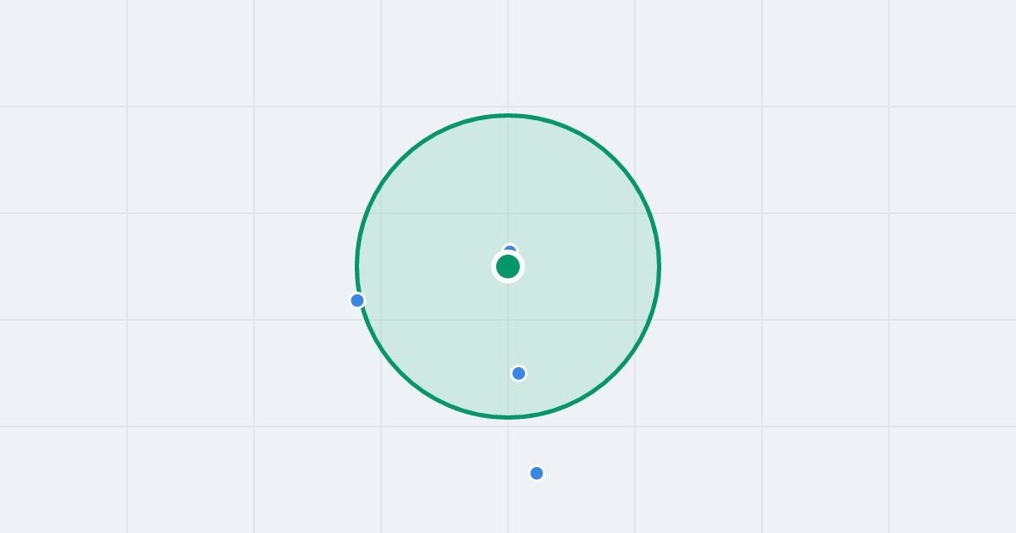
Task: Select the blue dot on the circle's left edge
Action: tap(357, 300)
